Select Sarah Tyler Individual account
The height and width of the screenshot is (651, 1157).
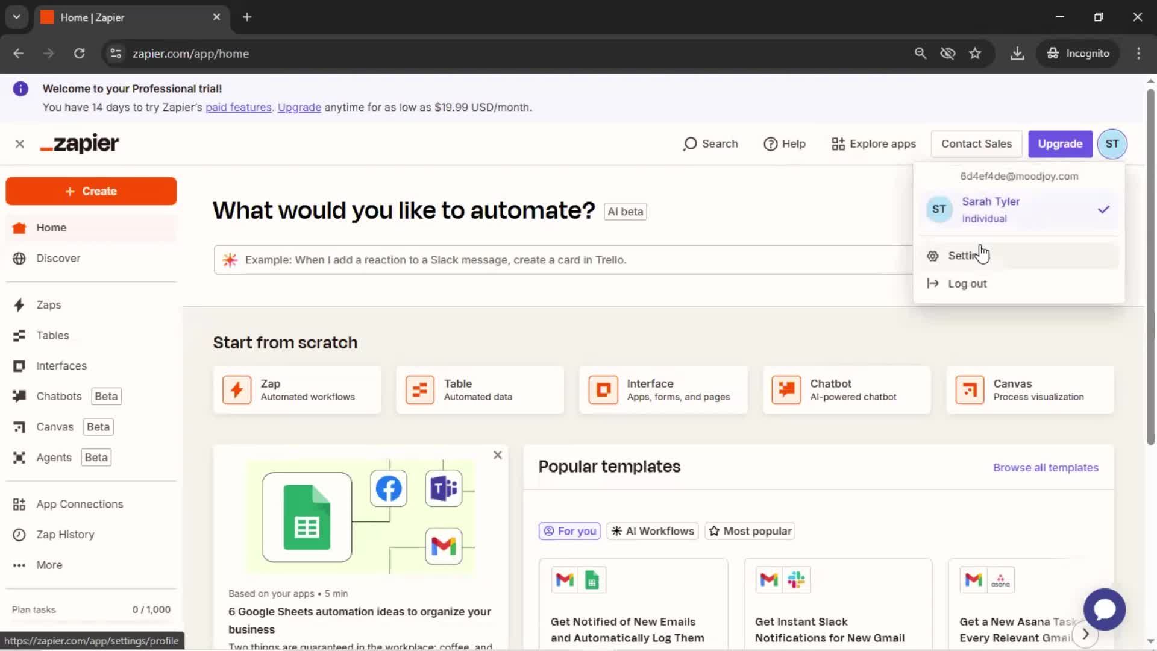(1018, 210)
